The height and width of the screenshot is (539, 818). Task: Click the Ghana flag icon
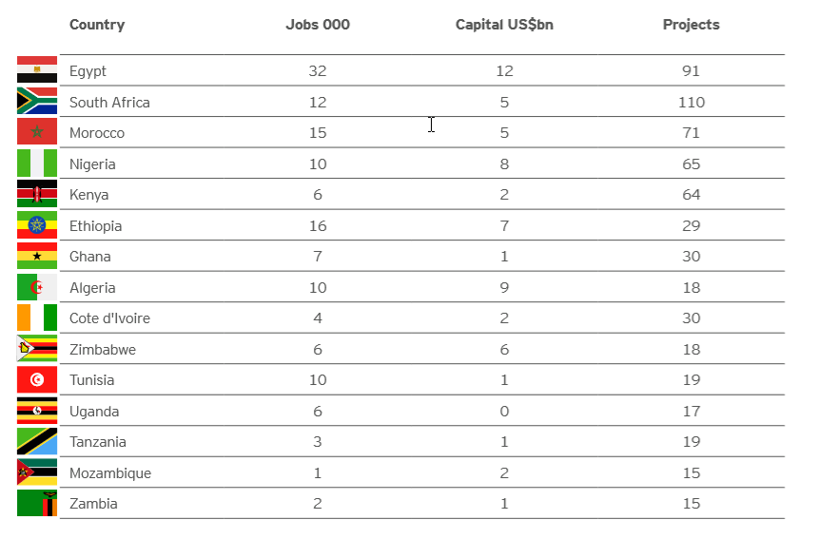click(x=37, y=256)
